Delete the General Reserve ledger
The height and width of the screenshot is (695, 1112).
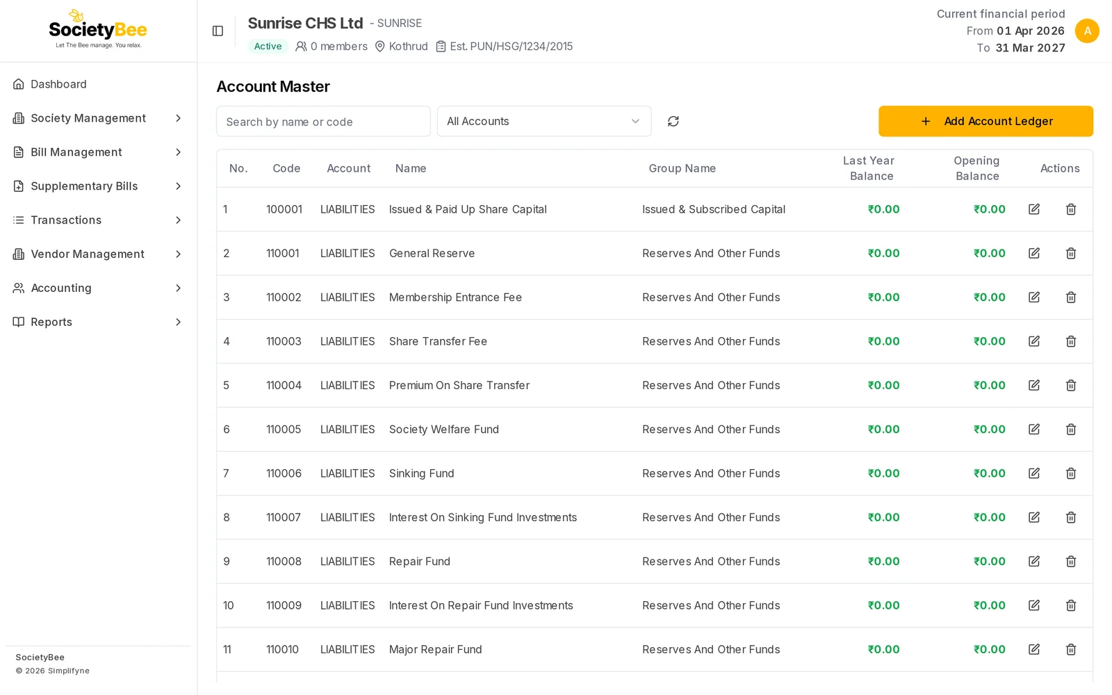[x=1071, y=253]
